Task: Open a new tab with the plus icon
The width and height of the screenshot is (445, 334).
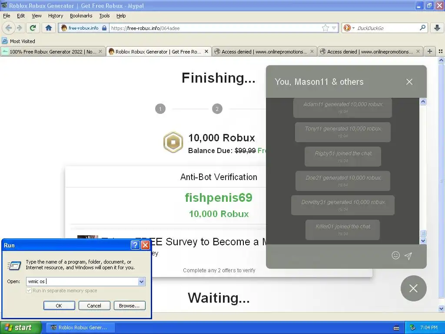Action: point(430,51)
